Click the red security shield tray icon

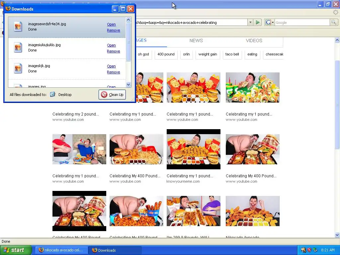coord(309,250)
